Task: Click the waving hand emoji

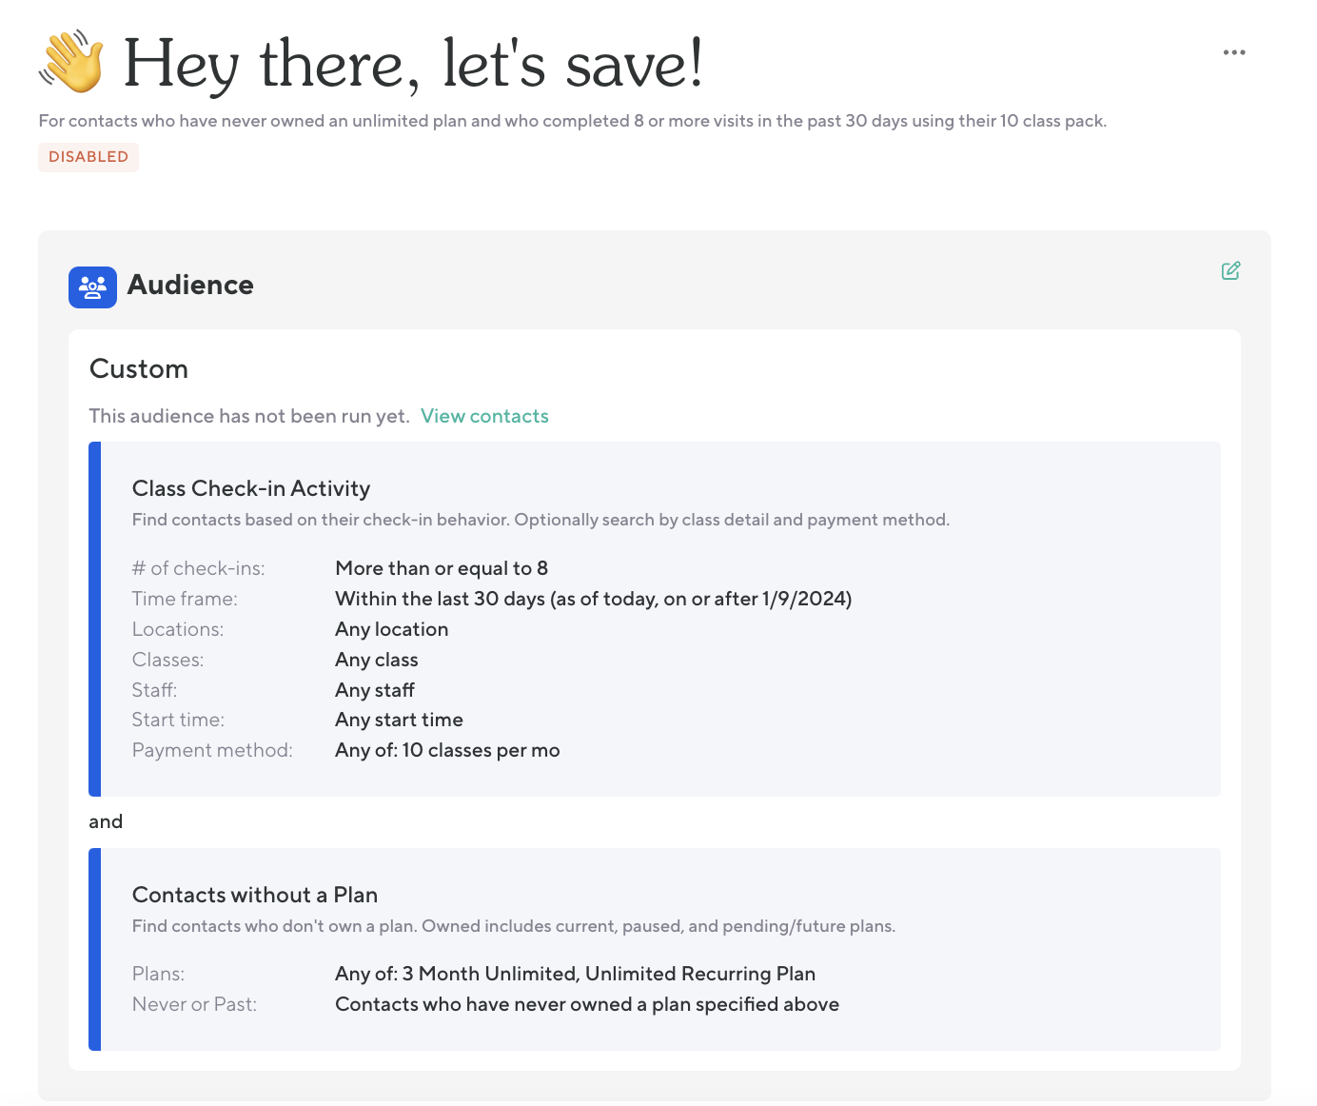Action: coord(71,63)
